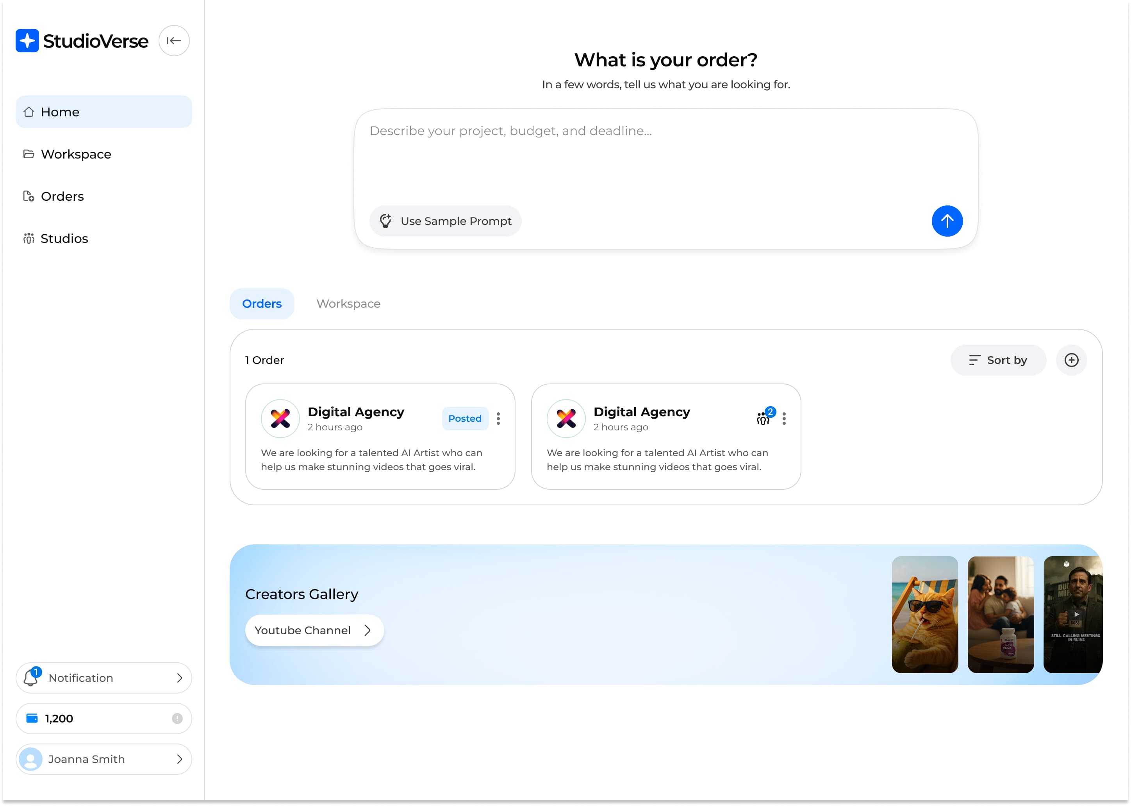
Task: Click the StudioVerse logo
Action: point(81,41)
